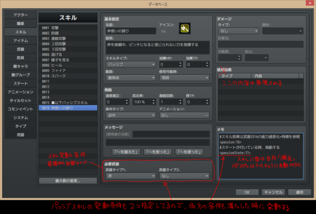Select skill 0008 ヒール
316x214 pixels.
click(68, 65)
